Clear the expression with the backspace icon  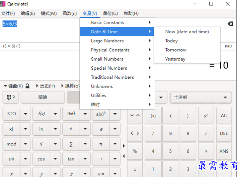pyautogui.click(x=230, y=24)
